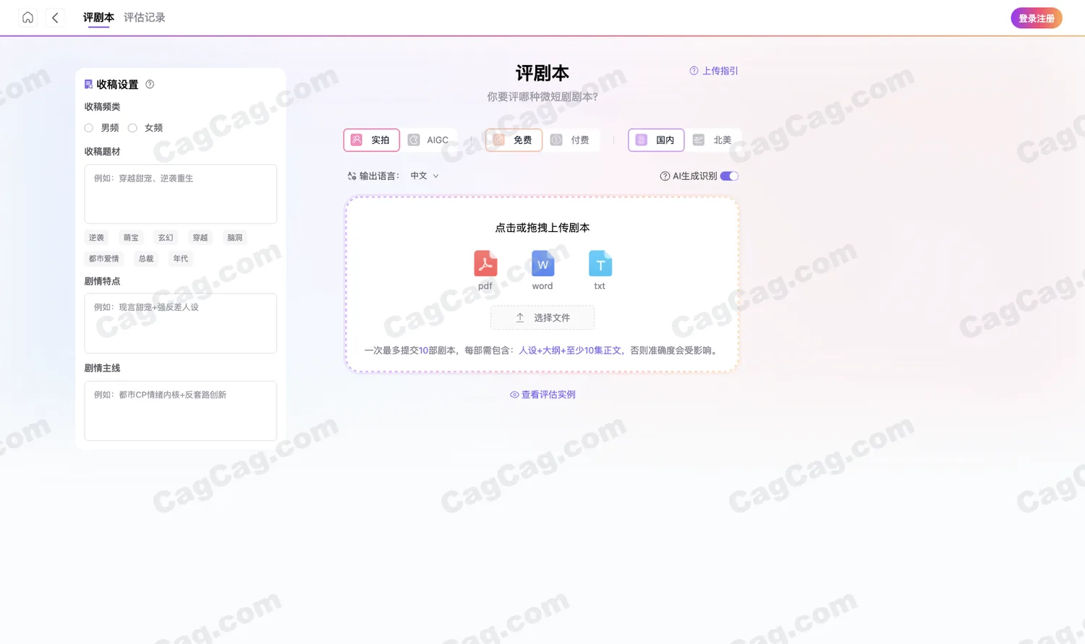The height and width of the screenshot is (644, 1085).
Task: Switch to the 评估记录 tab
Action: click(x=145, y=17)
